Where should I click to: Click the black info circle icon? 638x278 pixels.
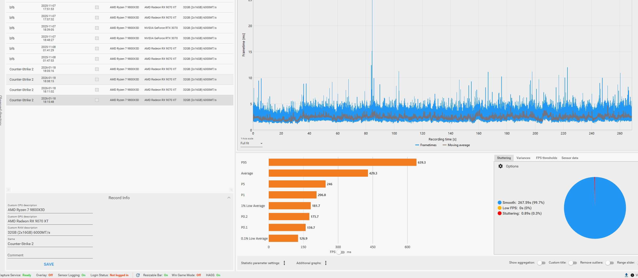coord(632,275)
